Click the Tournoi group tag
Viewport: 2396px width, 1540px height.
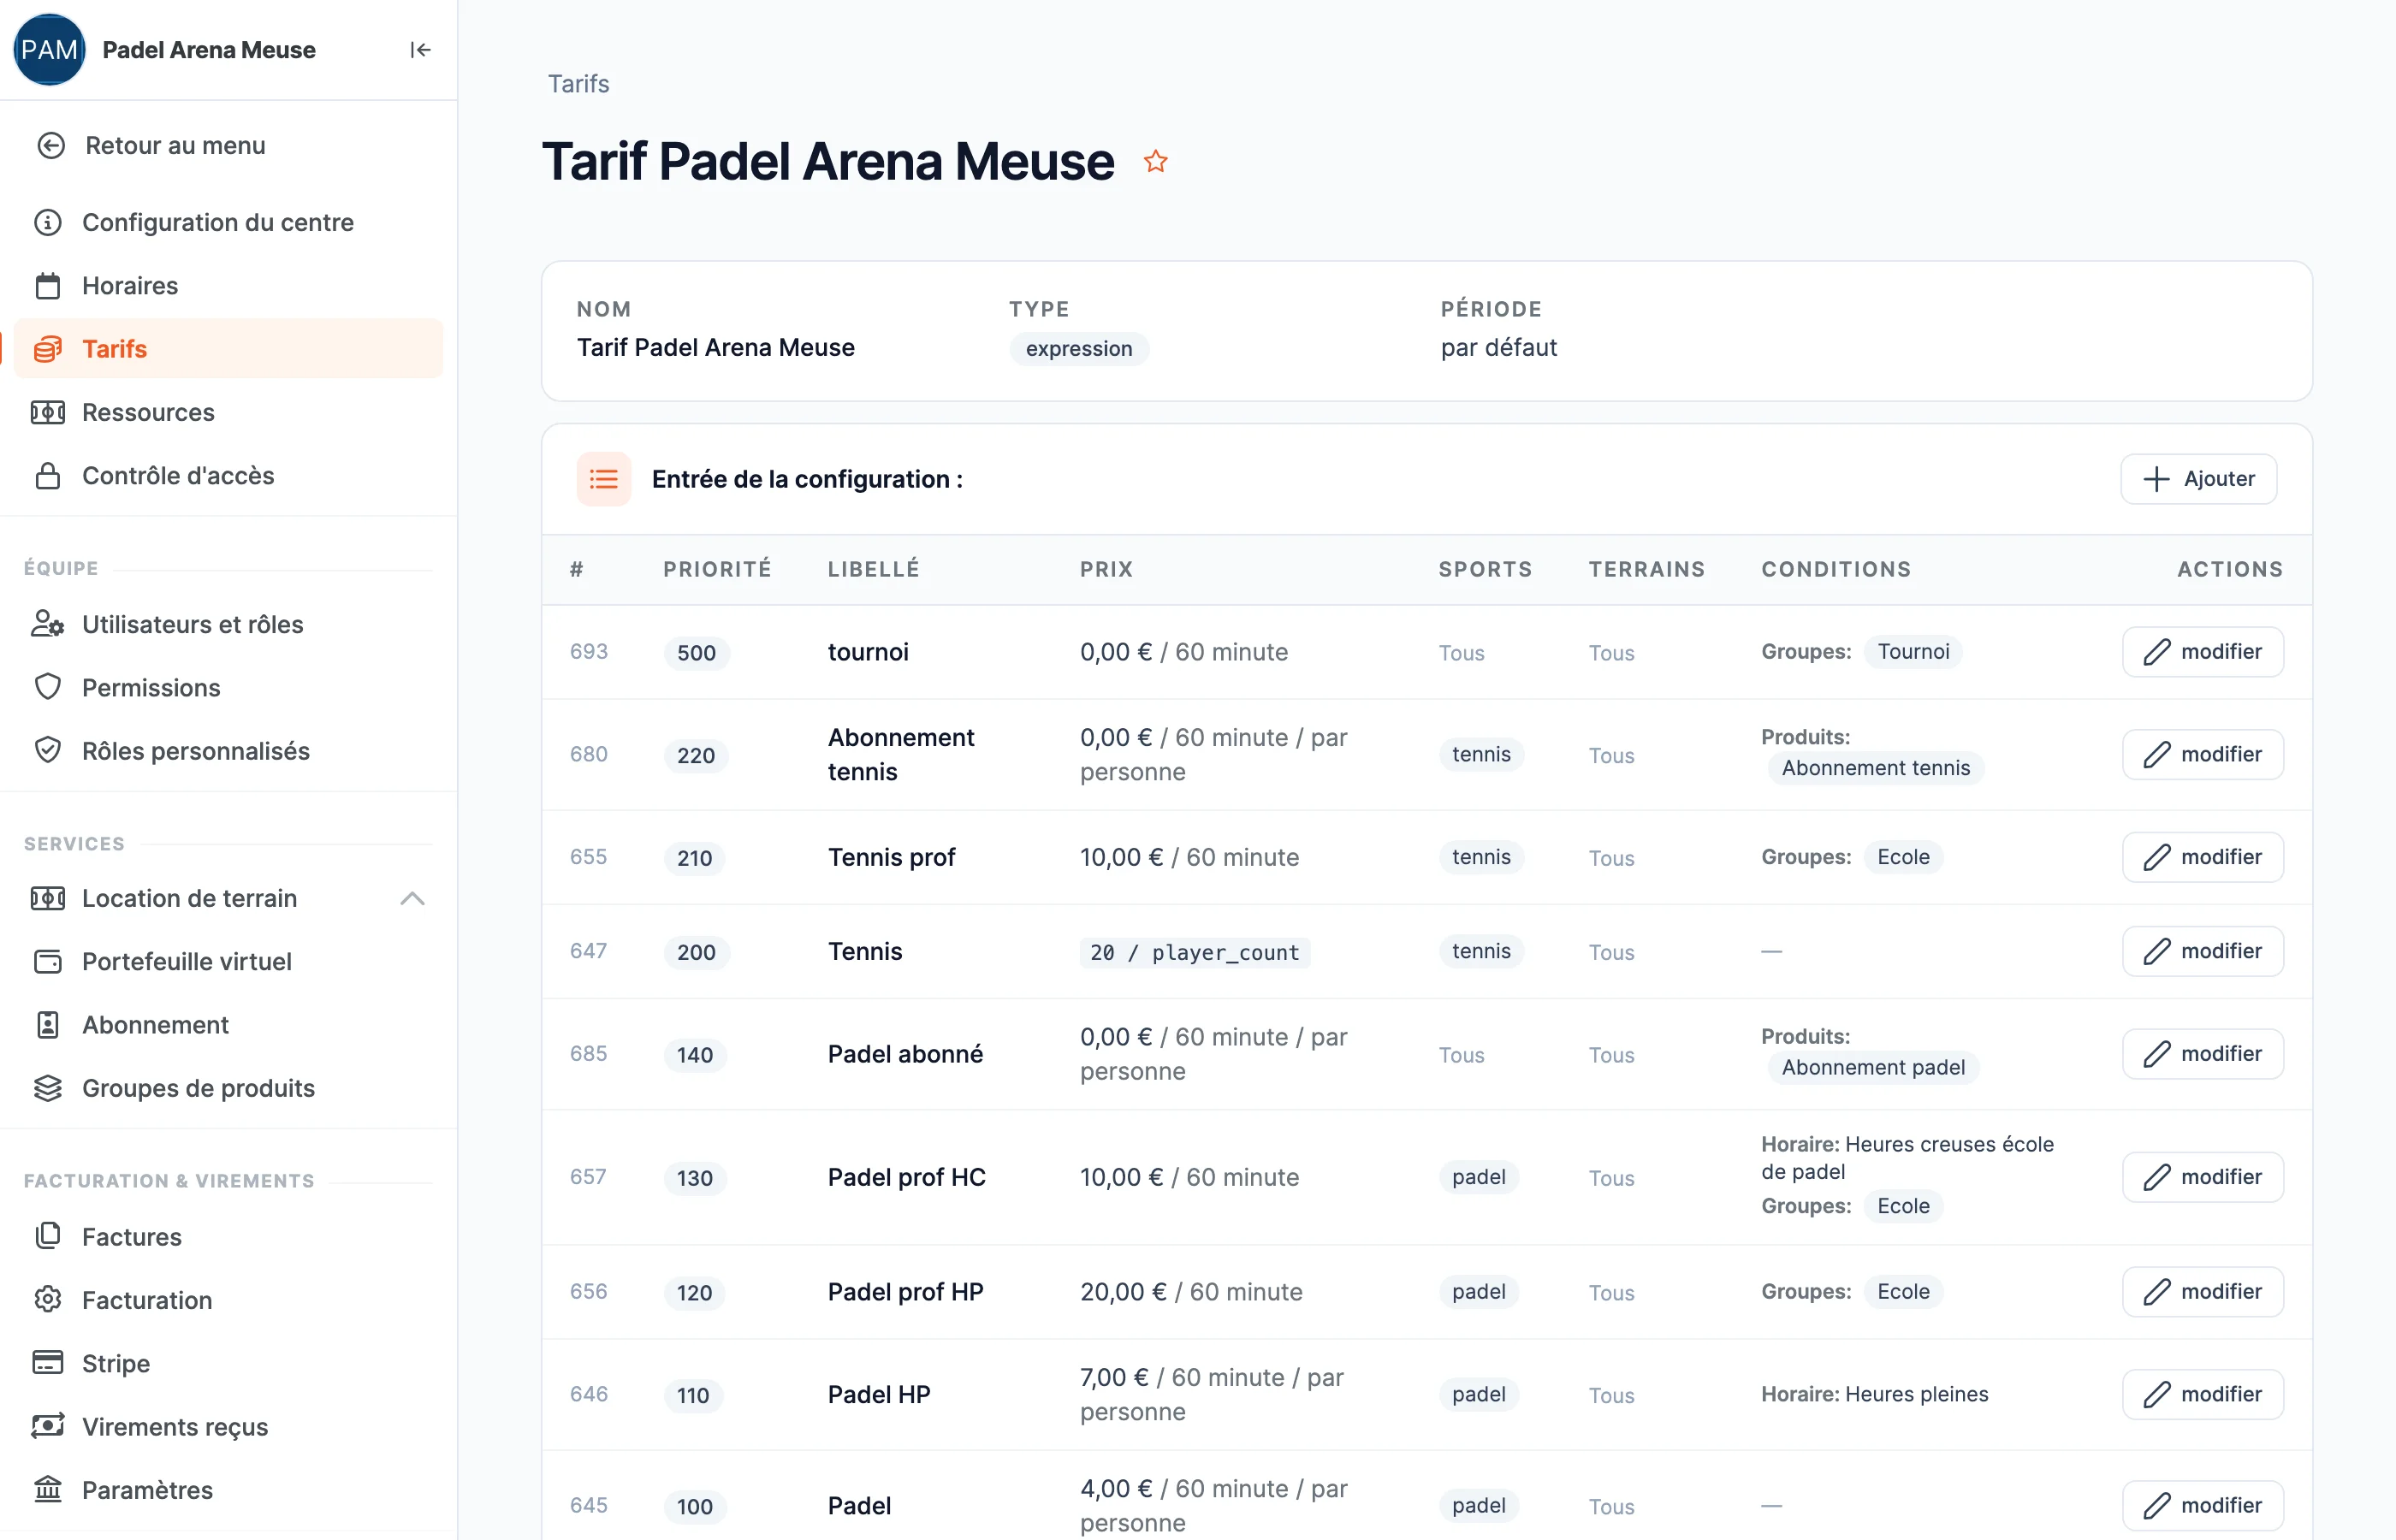click(x=1913, y=652)
